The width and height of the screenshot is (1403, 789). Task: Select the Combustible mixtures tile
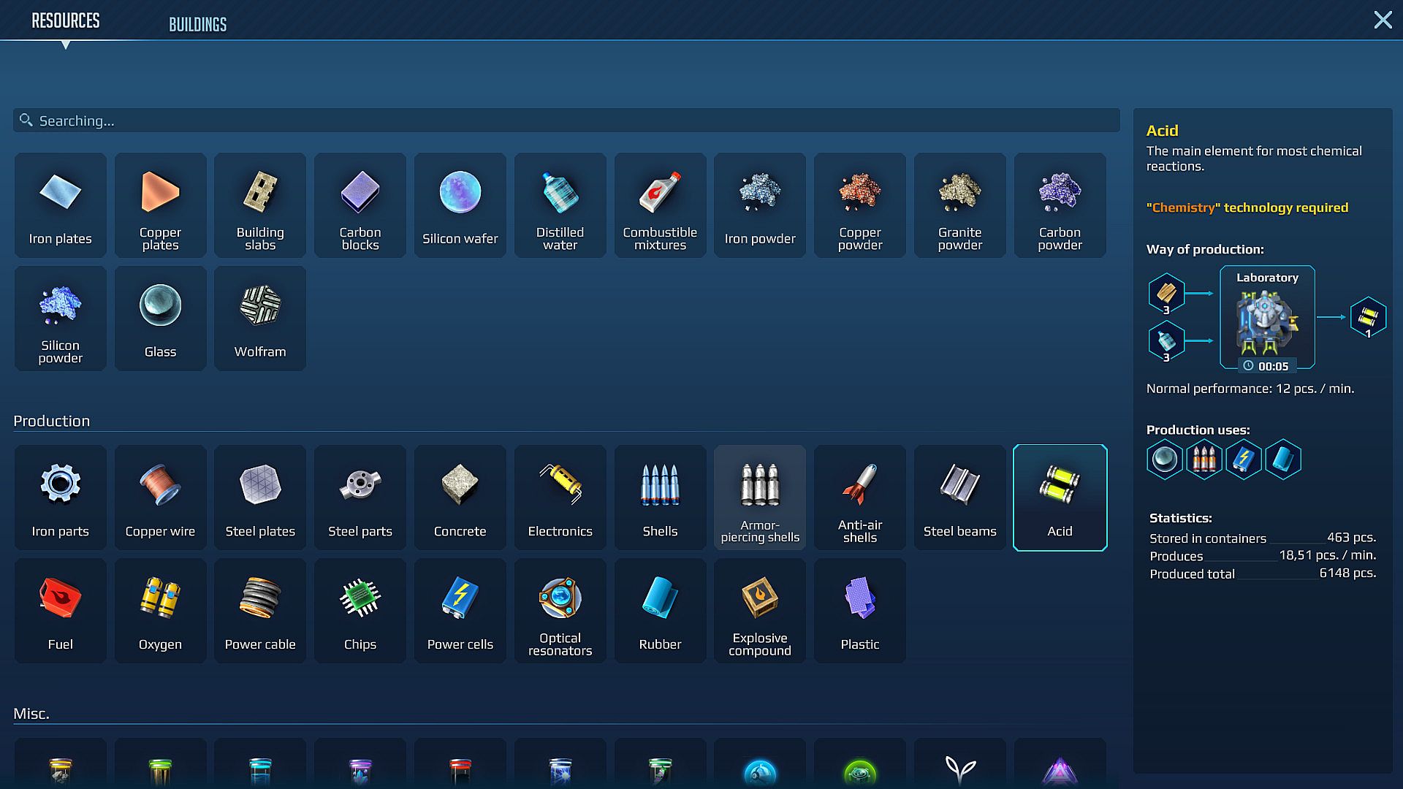pyautogui.click(x=660, y=205)
